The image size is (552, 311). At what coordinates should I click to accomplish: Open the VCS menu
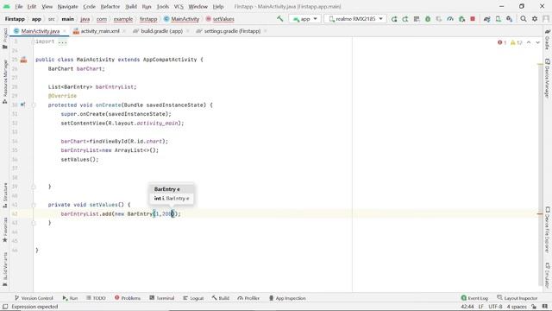179,6
